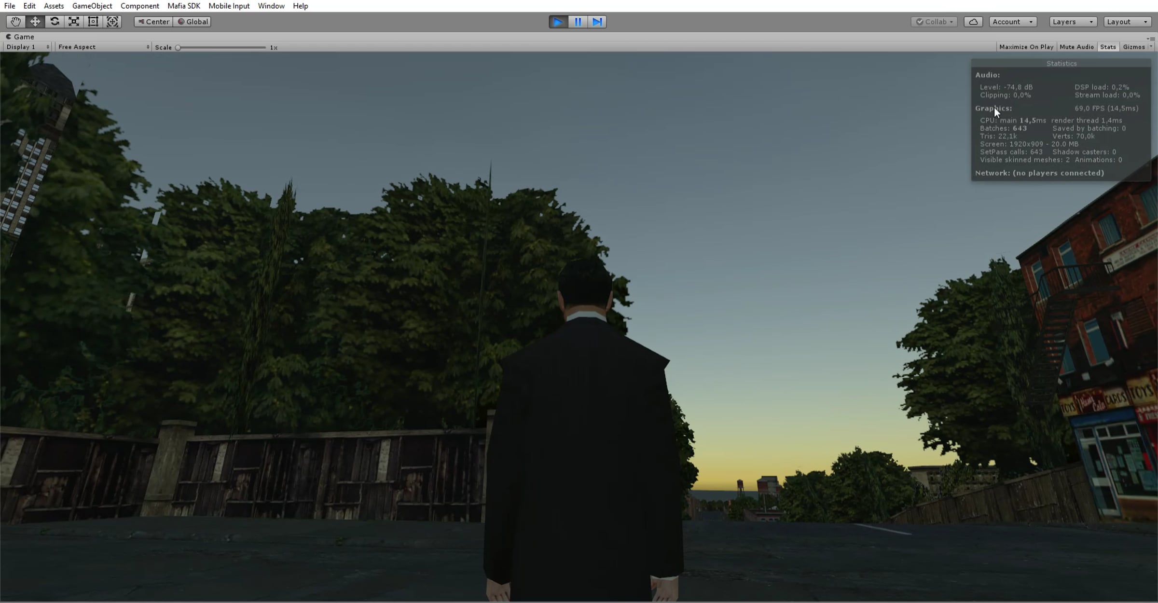Step forward one frame
This screenshot has width=1158, height=603.
pyautogui.click(x=597, y=22)
